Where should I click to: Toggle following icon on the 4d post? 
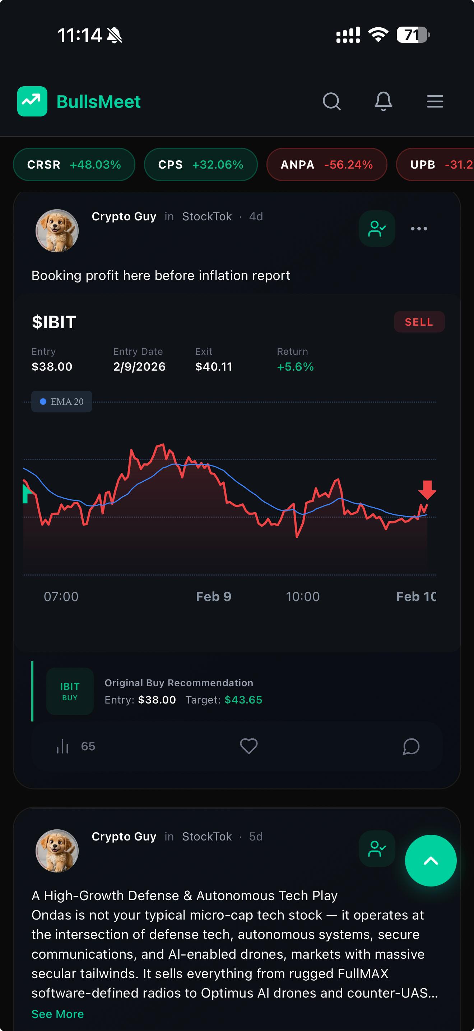(377, 229)
